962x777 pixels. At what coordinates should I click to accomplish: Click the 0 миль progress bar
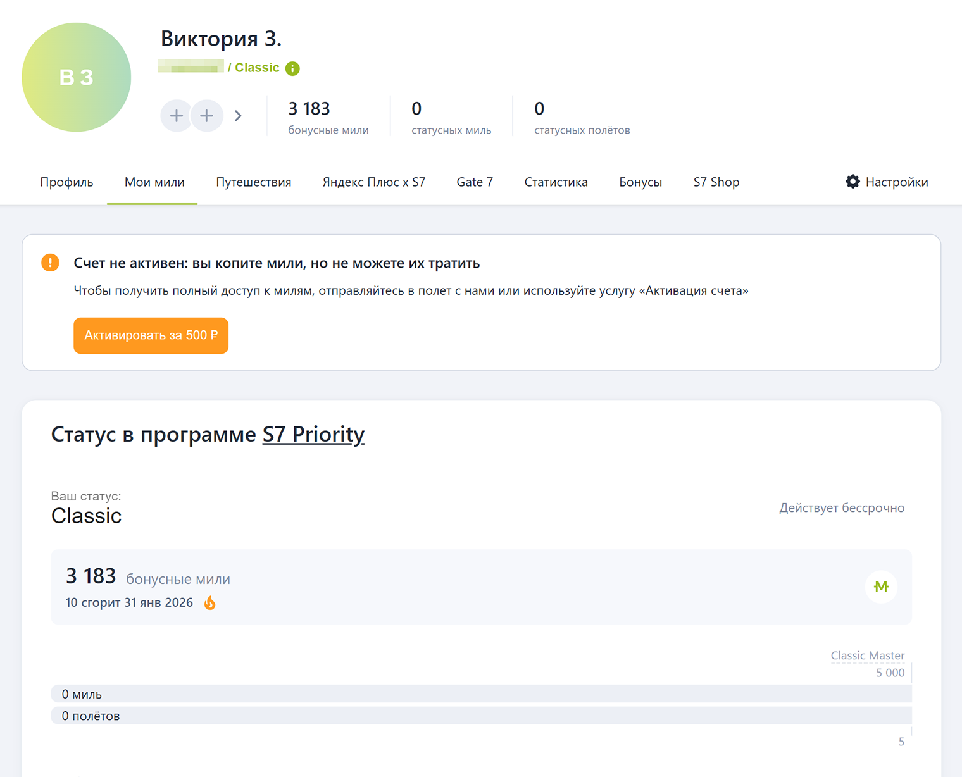coord(481,694)
